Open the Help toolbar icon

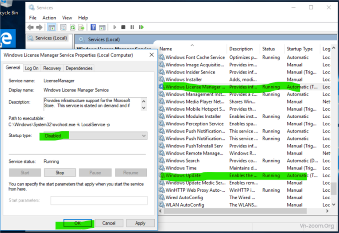click(x=92, y=27)
